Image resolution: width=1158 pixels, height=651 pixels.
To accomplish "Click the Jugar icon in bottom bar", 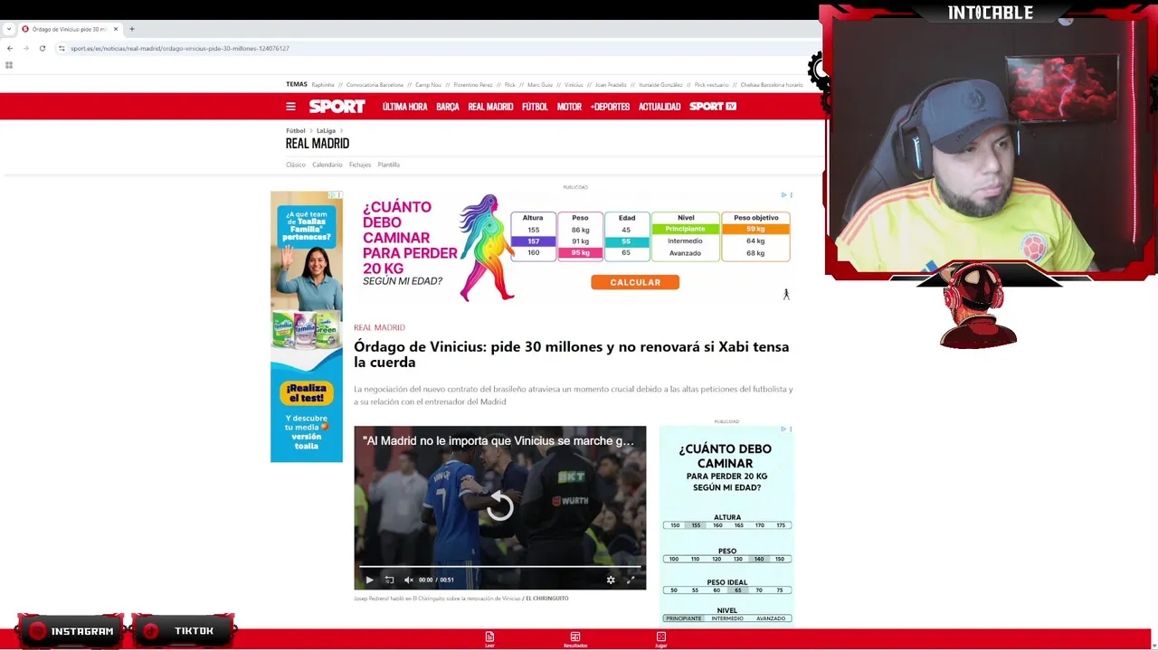I will [x=660, y=639].
